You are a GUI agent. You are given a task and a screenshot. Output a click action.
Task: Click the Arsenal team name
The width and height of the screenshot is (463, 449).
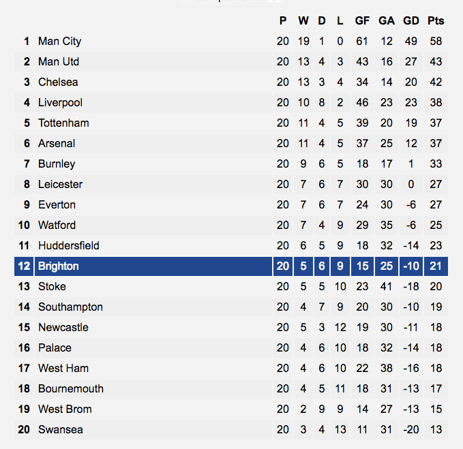point(57,143)
